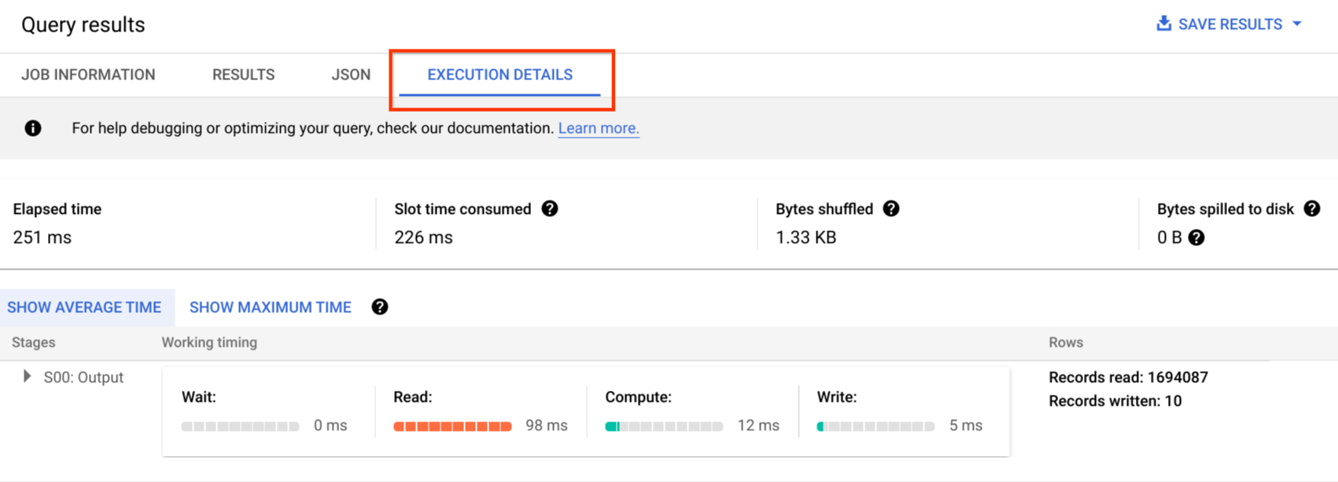Toggle to Show Average Time

tap(84, 307)
